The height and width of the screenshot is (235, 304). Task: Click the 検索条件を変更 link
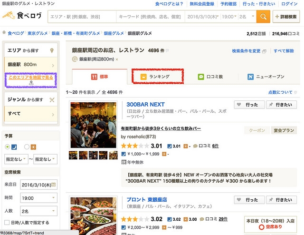click(x=246, y=51)
